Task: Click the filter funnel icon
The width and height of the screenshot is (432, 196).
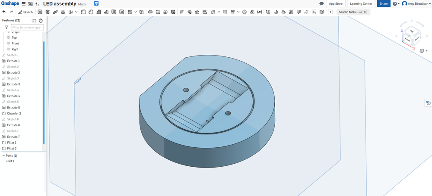Action: [6, 28]
